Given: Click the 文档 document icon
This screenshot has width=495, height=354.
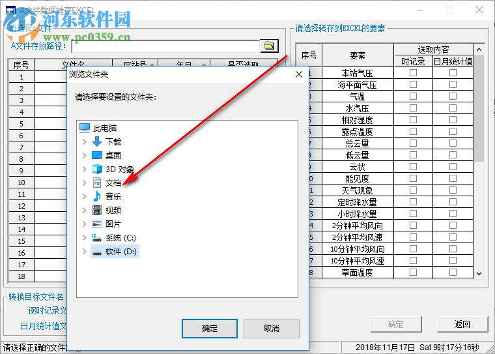Looking at the screenshot, I should [x=97, y=183].
